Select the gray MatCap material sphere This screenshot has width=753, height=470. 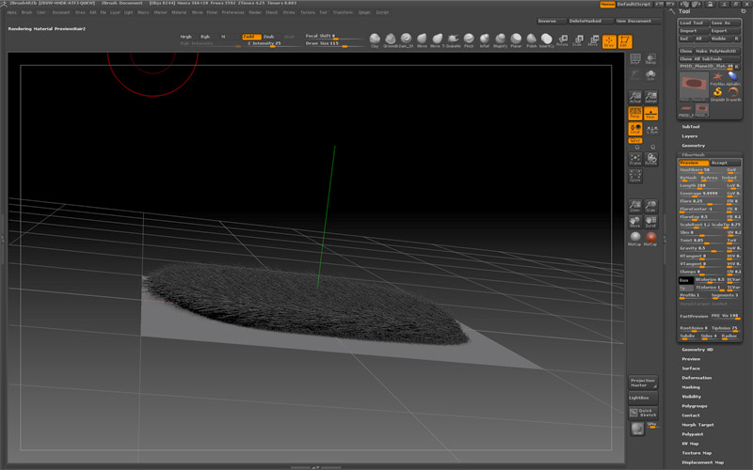[x=634, y=239]
